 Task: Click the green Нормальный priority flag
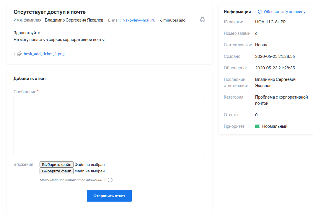click(x=257, y=126)
